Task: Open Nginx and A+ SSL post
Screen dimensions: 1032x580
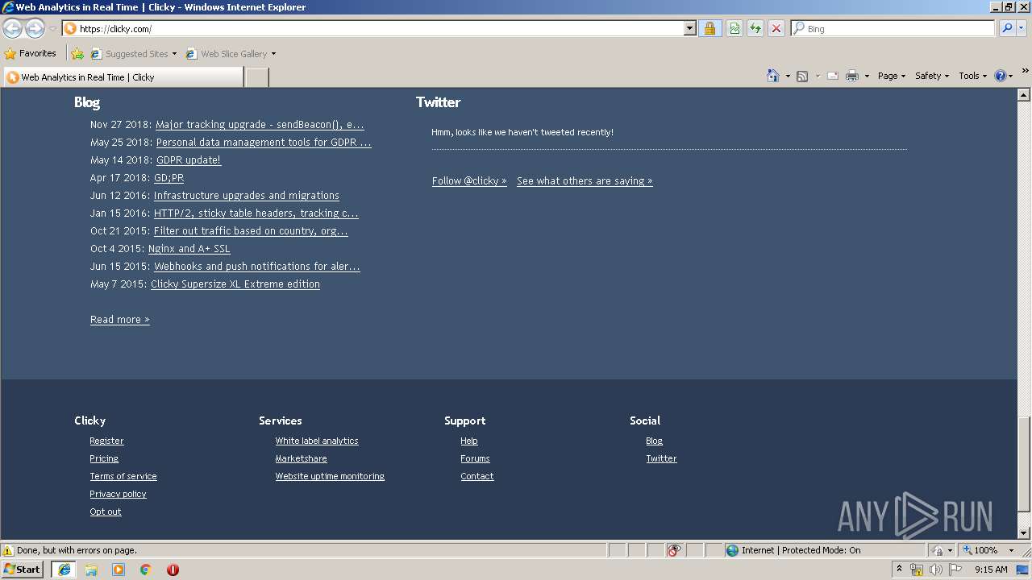Action: [189, 249]
